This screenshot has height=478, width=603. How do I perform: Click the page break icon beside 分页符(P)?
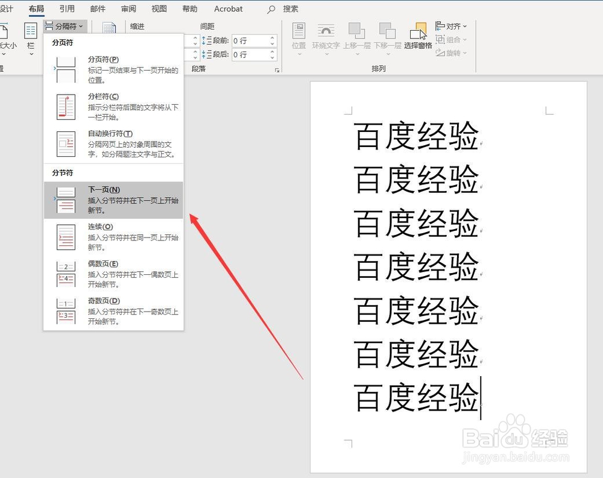pyautogui.click(x=66, y=70)
